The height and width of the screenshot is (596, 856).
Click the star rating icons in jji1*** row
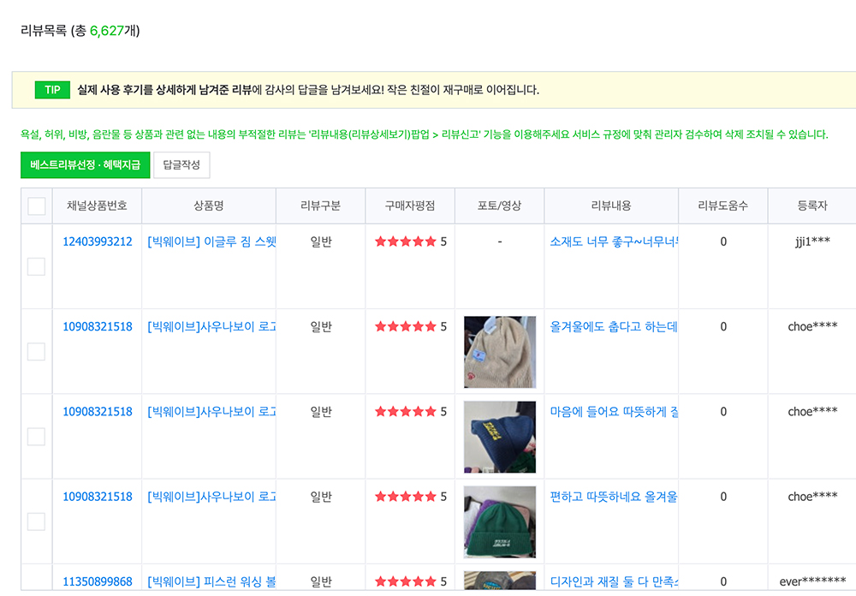point(406,241)
